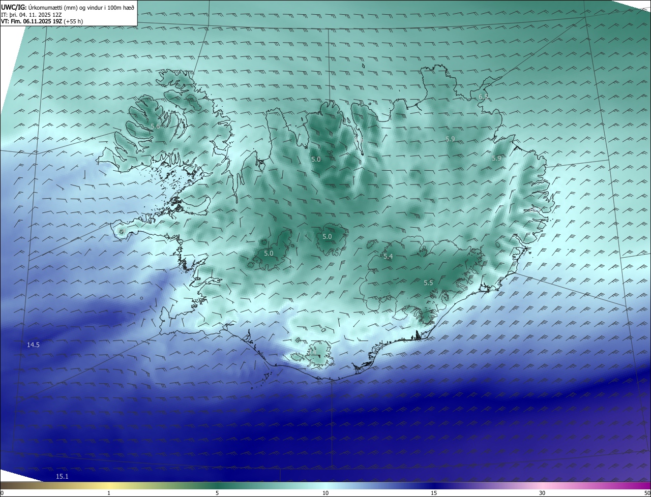This screenshot has height=497, width=651.
Task: Select the 5.4 value label on the map
Action: [388, 257]
